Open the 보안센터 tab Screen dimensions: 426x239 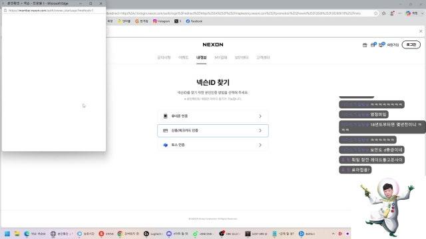click(x=242, y=58)
